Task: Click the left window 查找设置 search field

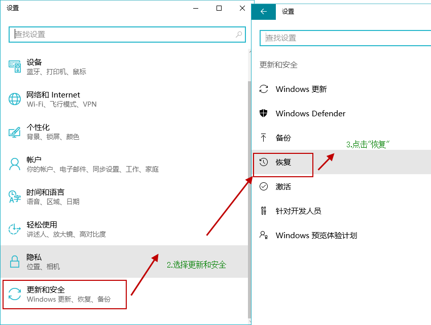Action: pyautogui.click(x=127, y=35)
